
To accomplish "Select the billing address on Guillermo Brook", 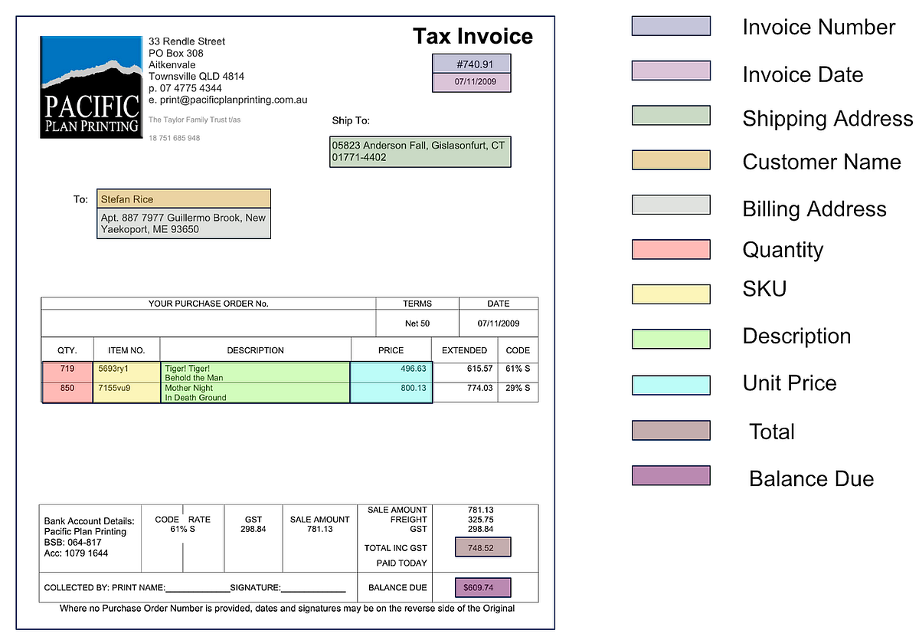I will coord(183,223).
